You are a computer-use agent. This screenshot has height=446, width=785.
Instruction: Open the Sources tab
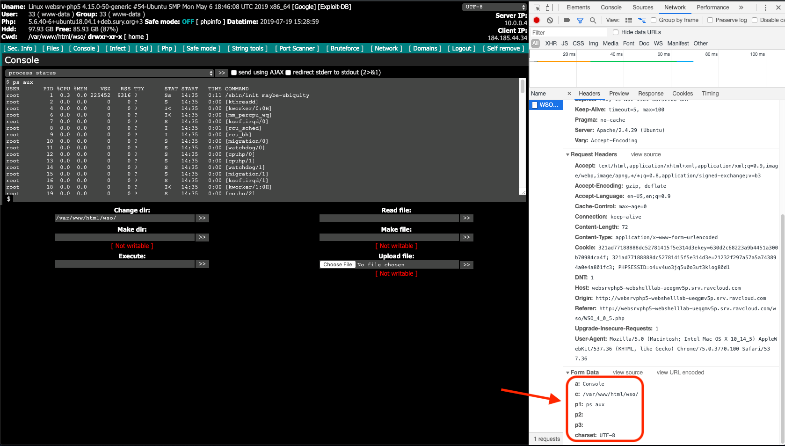pos(643,7)
